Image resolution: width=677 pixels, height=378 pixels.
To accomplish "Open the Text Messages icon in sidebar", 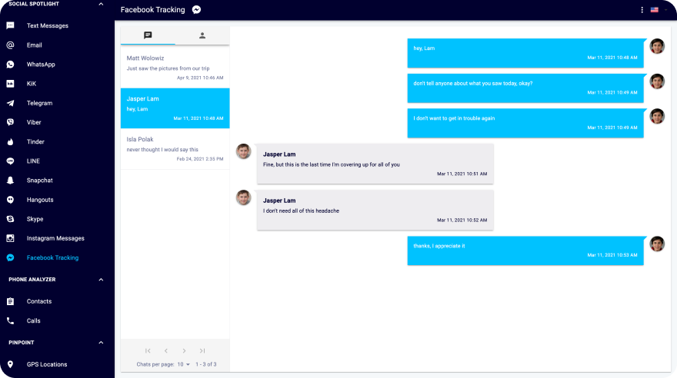I will 10,25.
